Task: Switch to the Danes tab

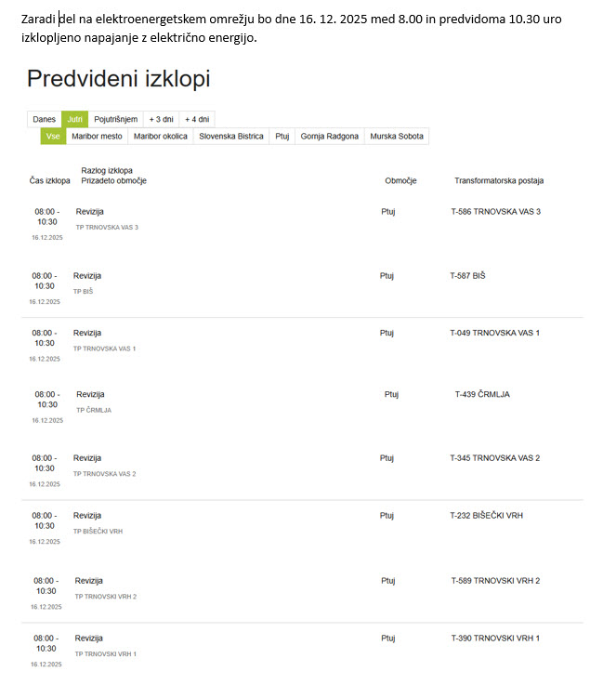Action: click(45, 120)
